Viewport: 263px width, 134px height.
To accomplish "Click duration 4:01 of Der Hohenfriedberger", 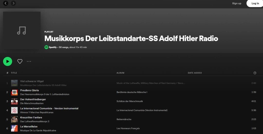I will click(x=253, y=101).
